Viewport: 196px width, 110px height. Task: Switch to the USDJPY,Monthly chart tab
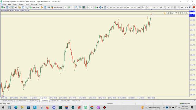coord(7,101)
